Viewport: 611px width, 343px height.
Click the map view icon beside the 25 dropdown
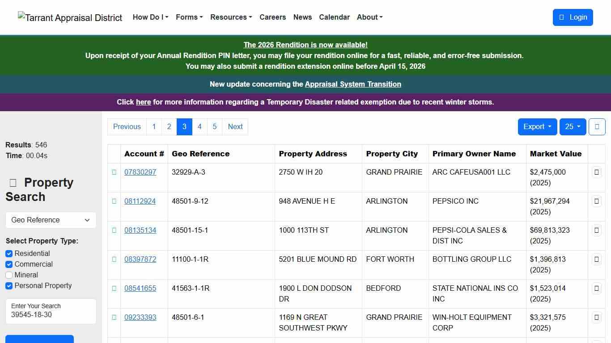[597, 126]
